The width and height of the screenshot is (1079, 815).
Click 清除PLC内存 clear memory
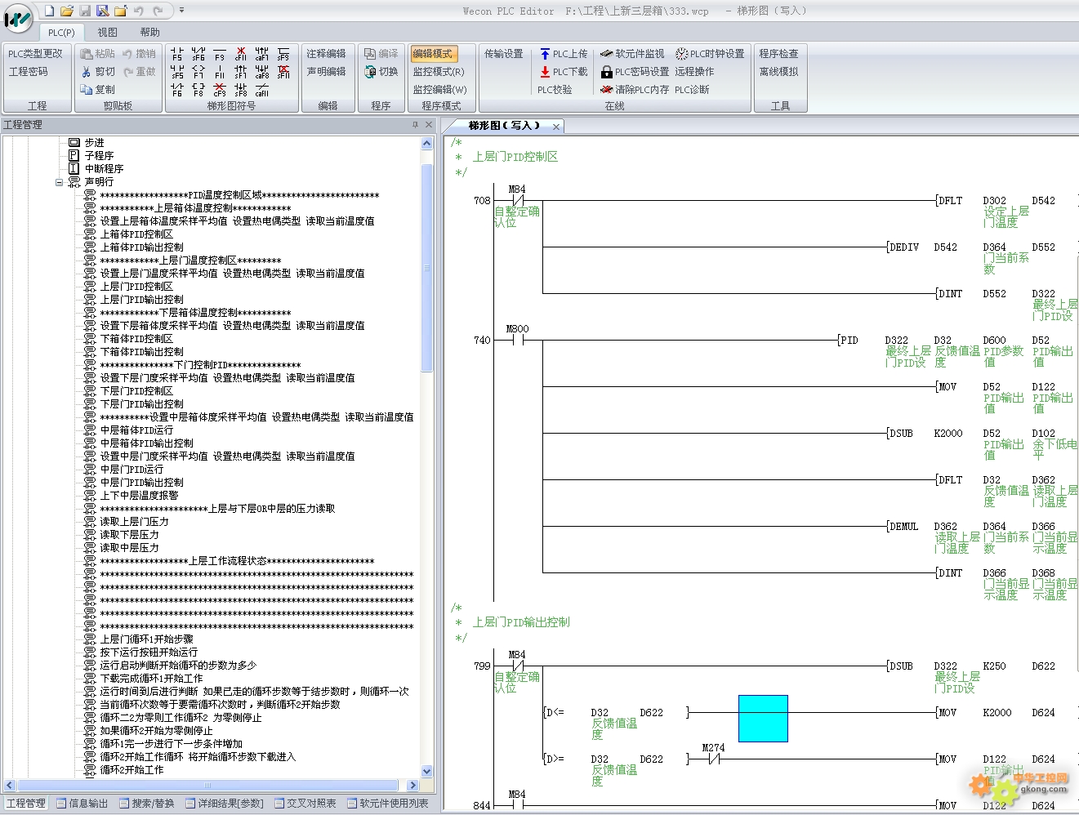pos(634,90)
